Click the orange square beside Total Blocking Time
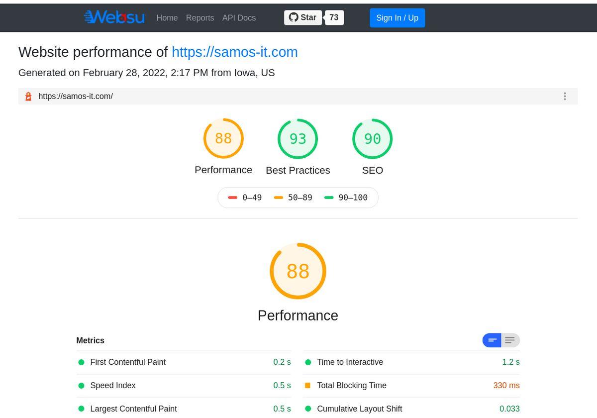This screenshot has width=597, height=418. point(307,386)
